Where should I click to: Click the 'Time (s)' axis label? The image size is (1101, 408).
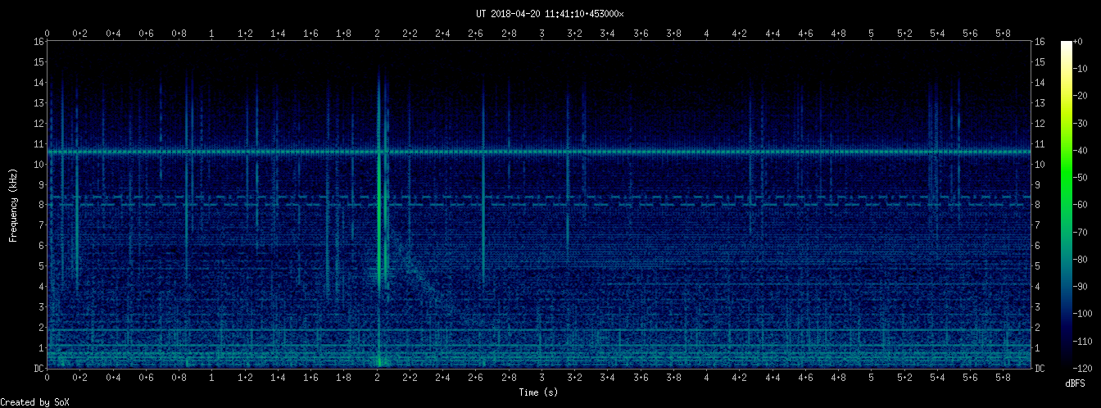539,393
